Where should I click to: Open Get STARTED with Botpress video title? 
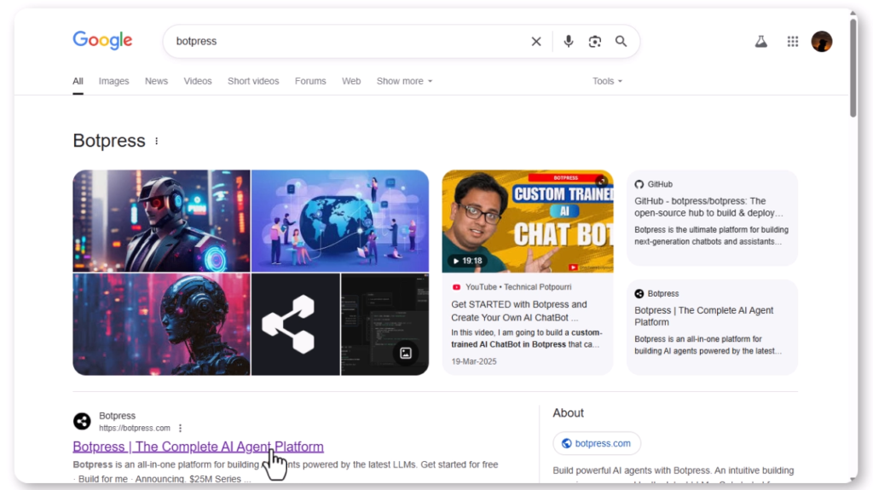[x=519, y=311]
